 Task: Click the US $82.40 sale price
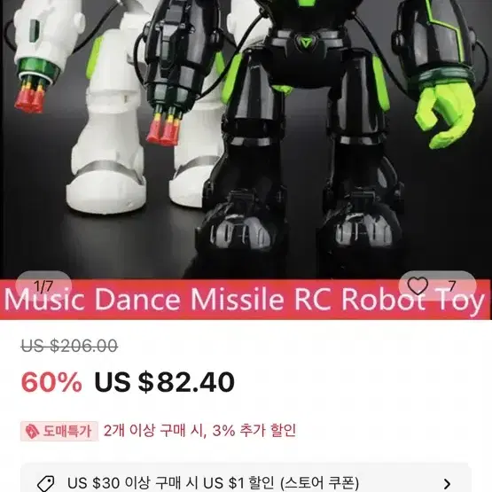coord(164,382)
